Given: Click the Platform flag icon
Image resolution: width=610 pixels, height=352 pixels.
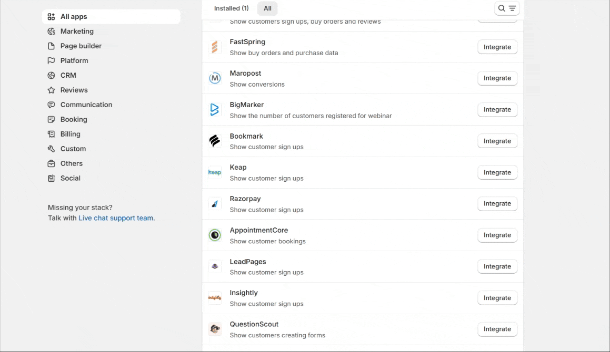Looking at the screenshot, I should (52, 60).
